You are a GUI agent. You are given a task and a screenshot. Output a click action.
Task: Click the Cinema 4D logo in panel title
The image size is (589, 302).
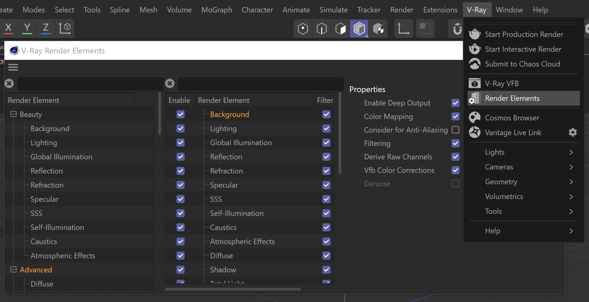click(x=14, y=50)
